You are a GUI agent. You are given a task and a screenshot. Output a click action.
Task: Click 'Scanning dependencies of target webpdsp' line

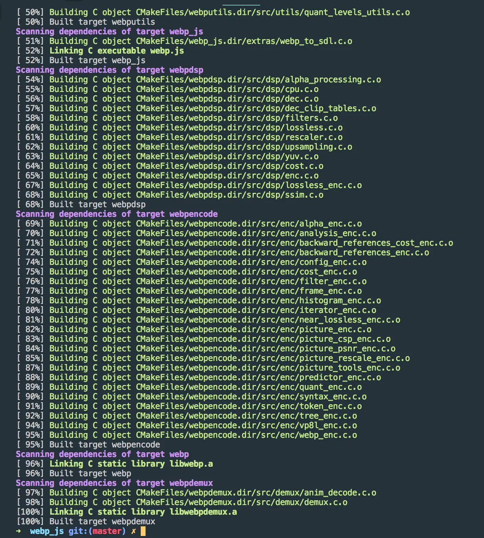(x=110, y=70)
